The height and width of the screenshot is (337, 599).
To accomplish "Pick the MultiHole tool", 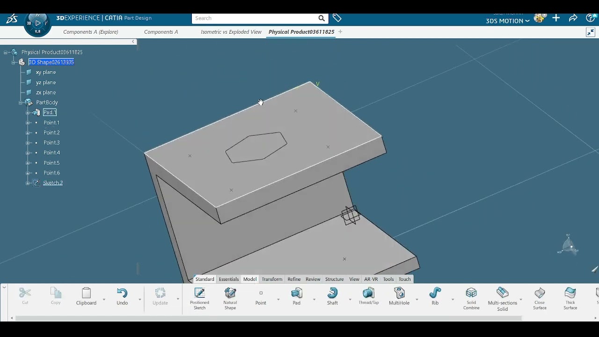I will point(399,297).
